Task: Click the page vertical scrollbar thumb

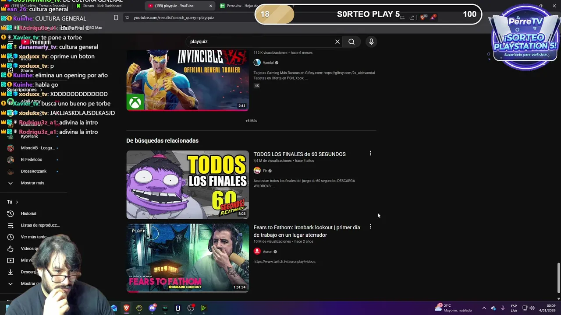Action: (558, 278)
